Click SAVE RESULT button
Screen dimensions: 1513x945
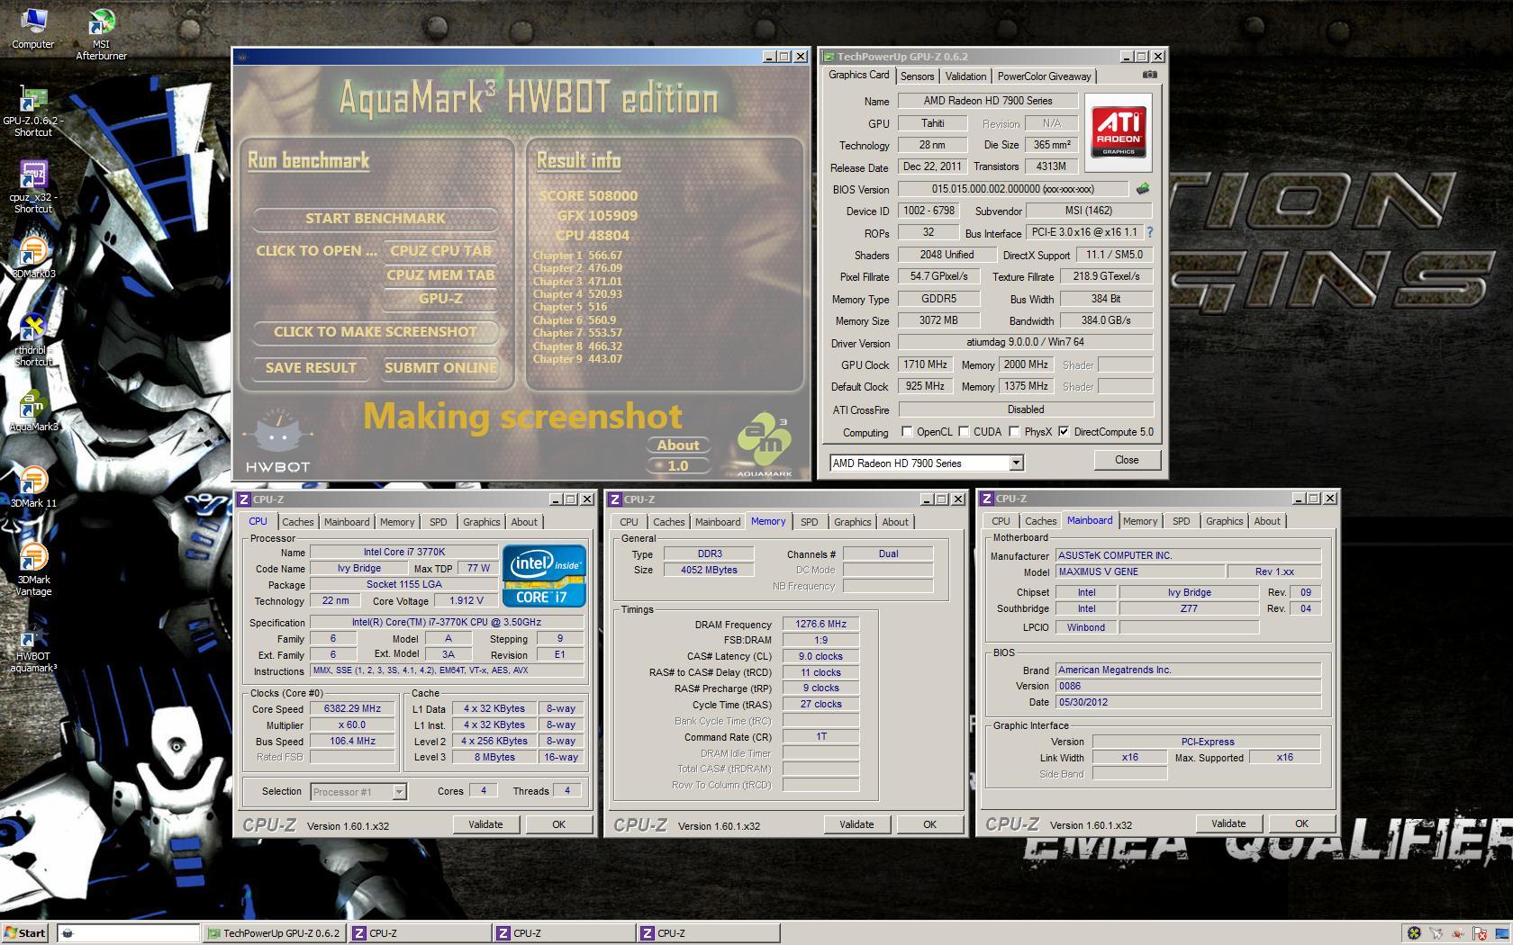tap(310, 368)
